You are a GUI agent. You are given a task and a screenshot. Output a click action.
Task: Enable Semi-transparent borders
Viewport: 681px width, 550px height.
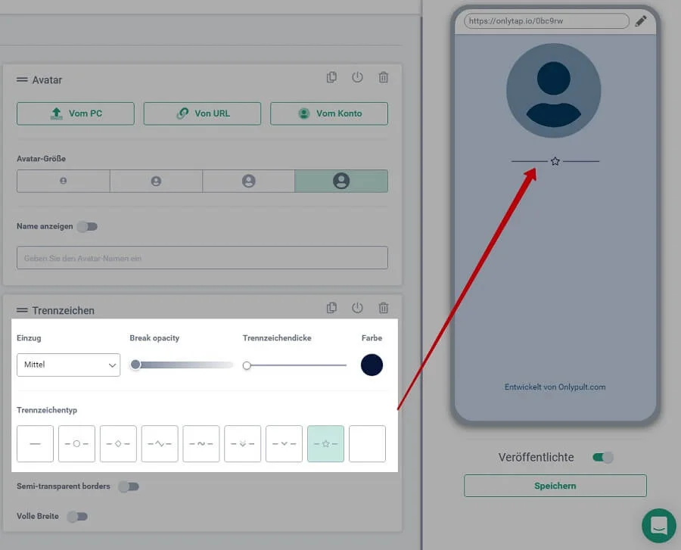[129, 486]
